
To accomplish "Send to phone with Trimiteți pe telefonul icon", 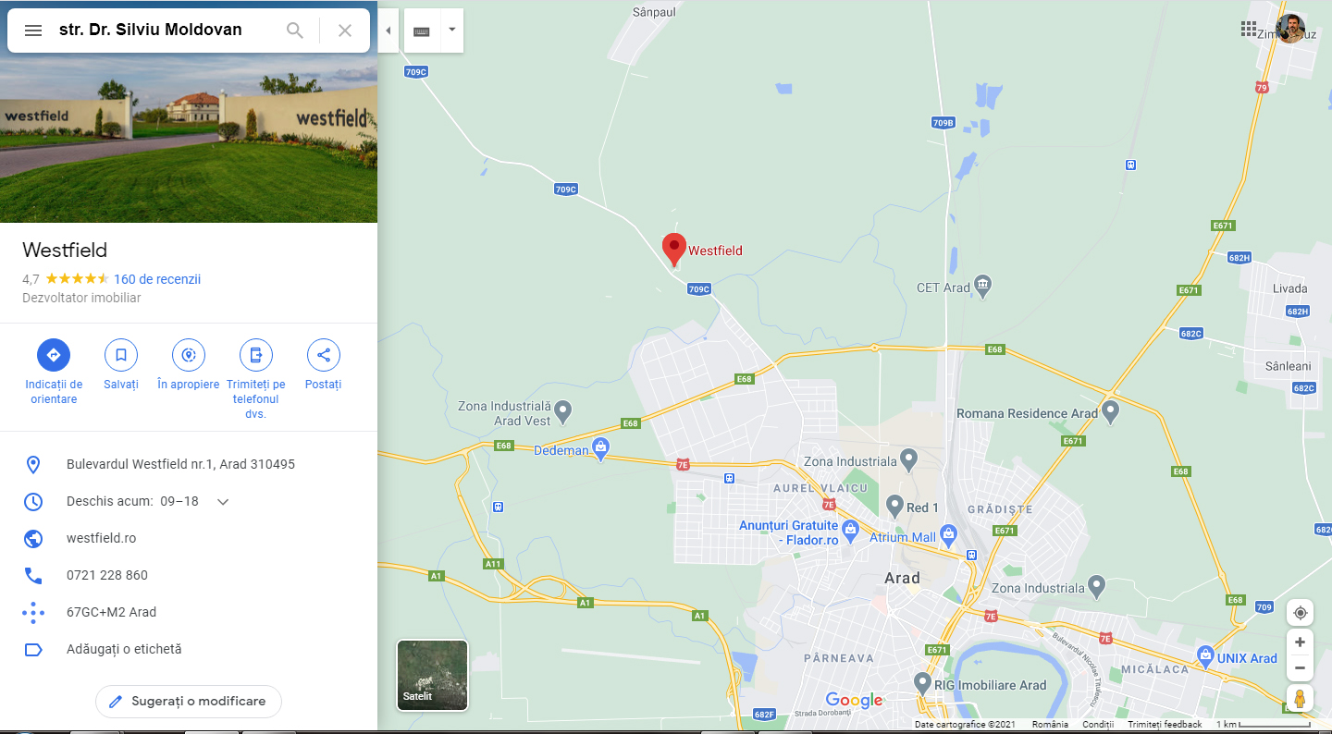I will 256,355.
